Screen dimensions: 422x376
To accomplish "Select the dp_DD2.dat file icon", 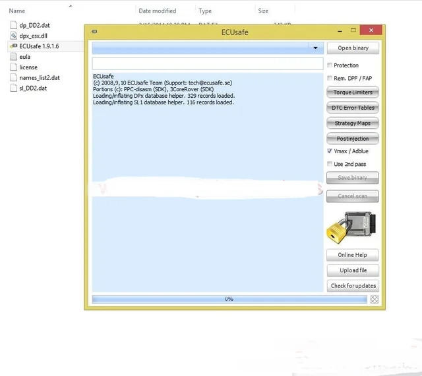I will coord(13,25).
